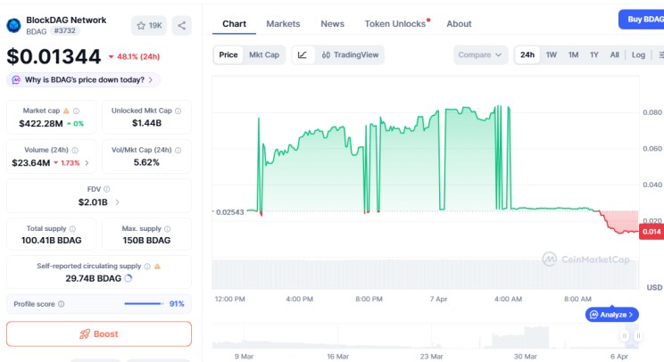The width and height of the screenshot is (664, 362).
Task: Click right handle of timeline range slider
Action: point(637,336)
